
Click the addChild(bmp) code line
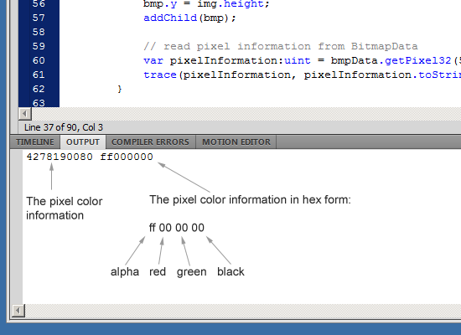189,18
